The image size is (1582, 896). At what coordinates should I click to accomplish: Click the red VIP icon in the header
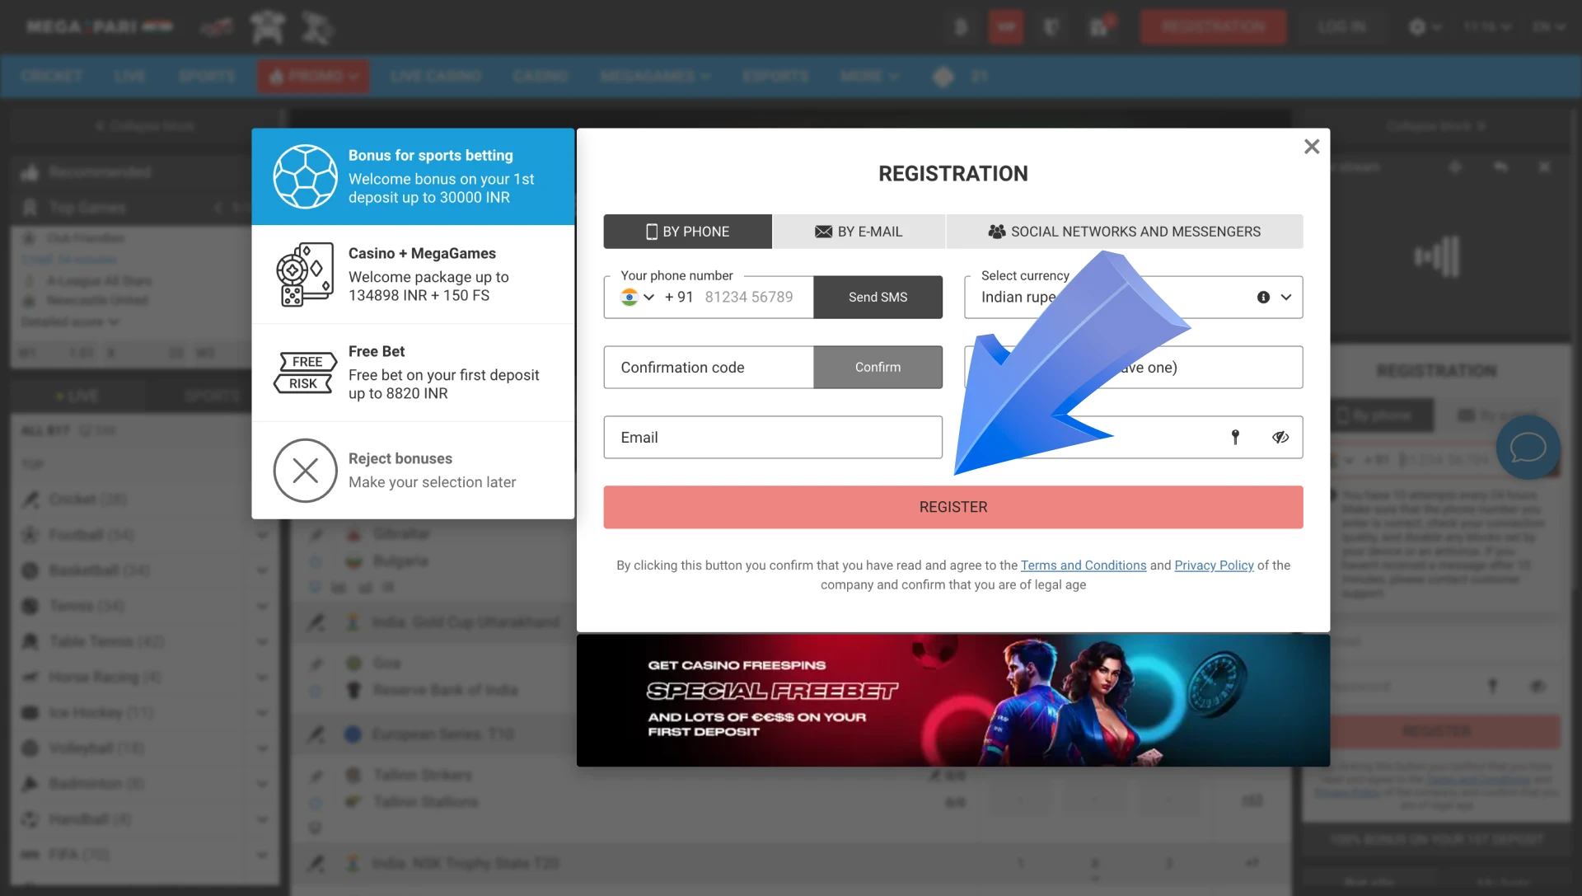coord(1006,27)
